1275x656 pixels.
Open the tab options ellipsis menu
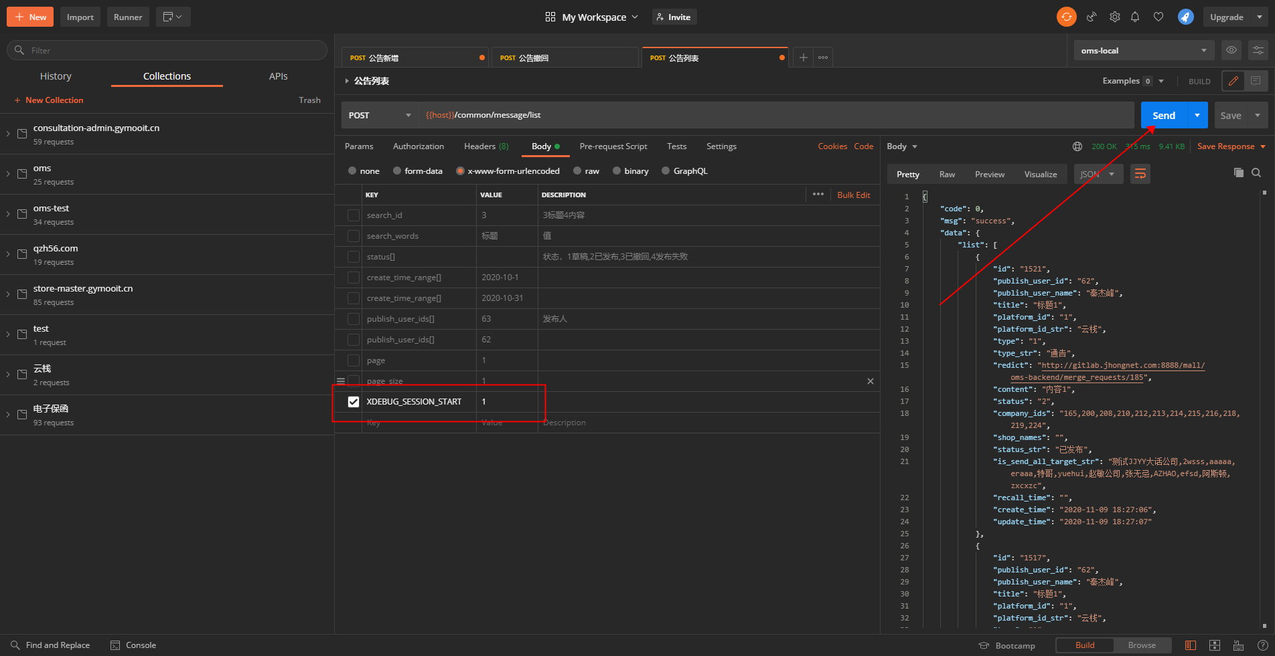click(823, 58)
